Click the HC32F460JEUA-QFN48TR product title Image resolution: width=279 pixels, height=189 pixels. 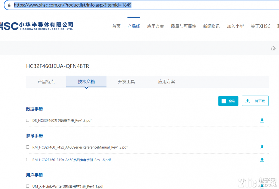coord(57,66)
